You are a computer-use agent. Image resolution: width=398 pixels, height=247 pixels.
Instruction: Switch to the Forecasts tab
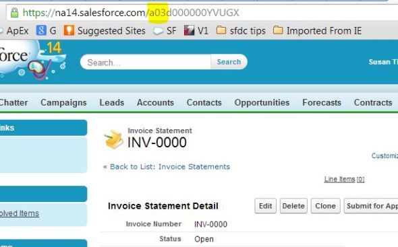tap(322, 102)
